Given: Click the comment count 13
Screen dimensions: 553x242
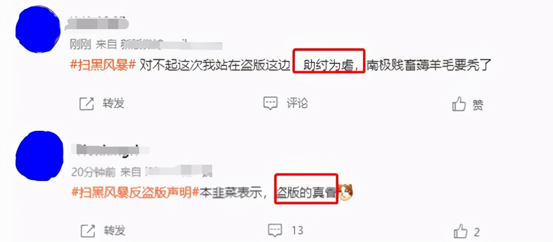Looking at the screenshot, I should tap(297, 230).
